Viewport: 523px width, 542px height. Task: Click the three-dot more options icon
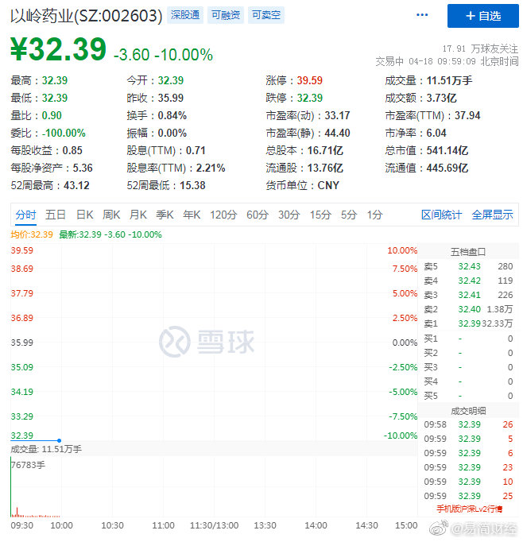point(422,16)
